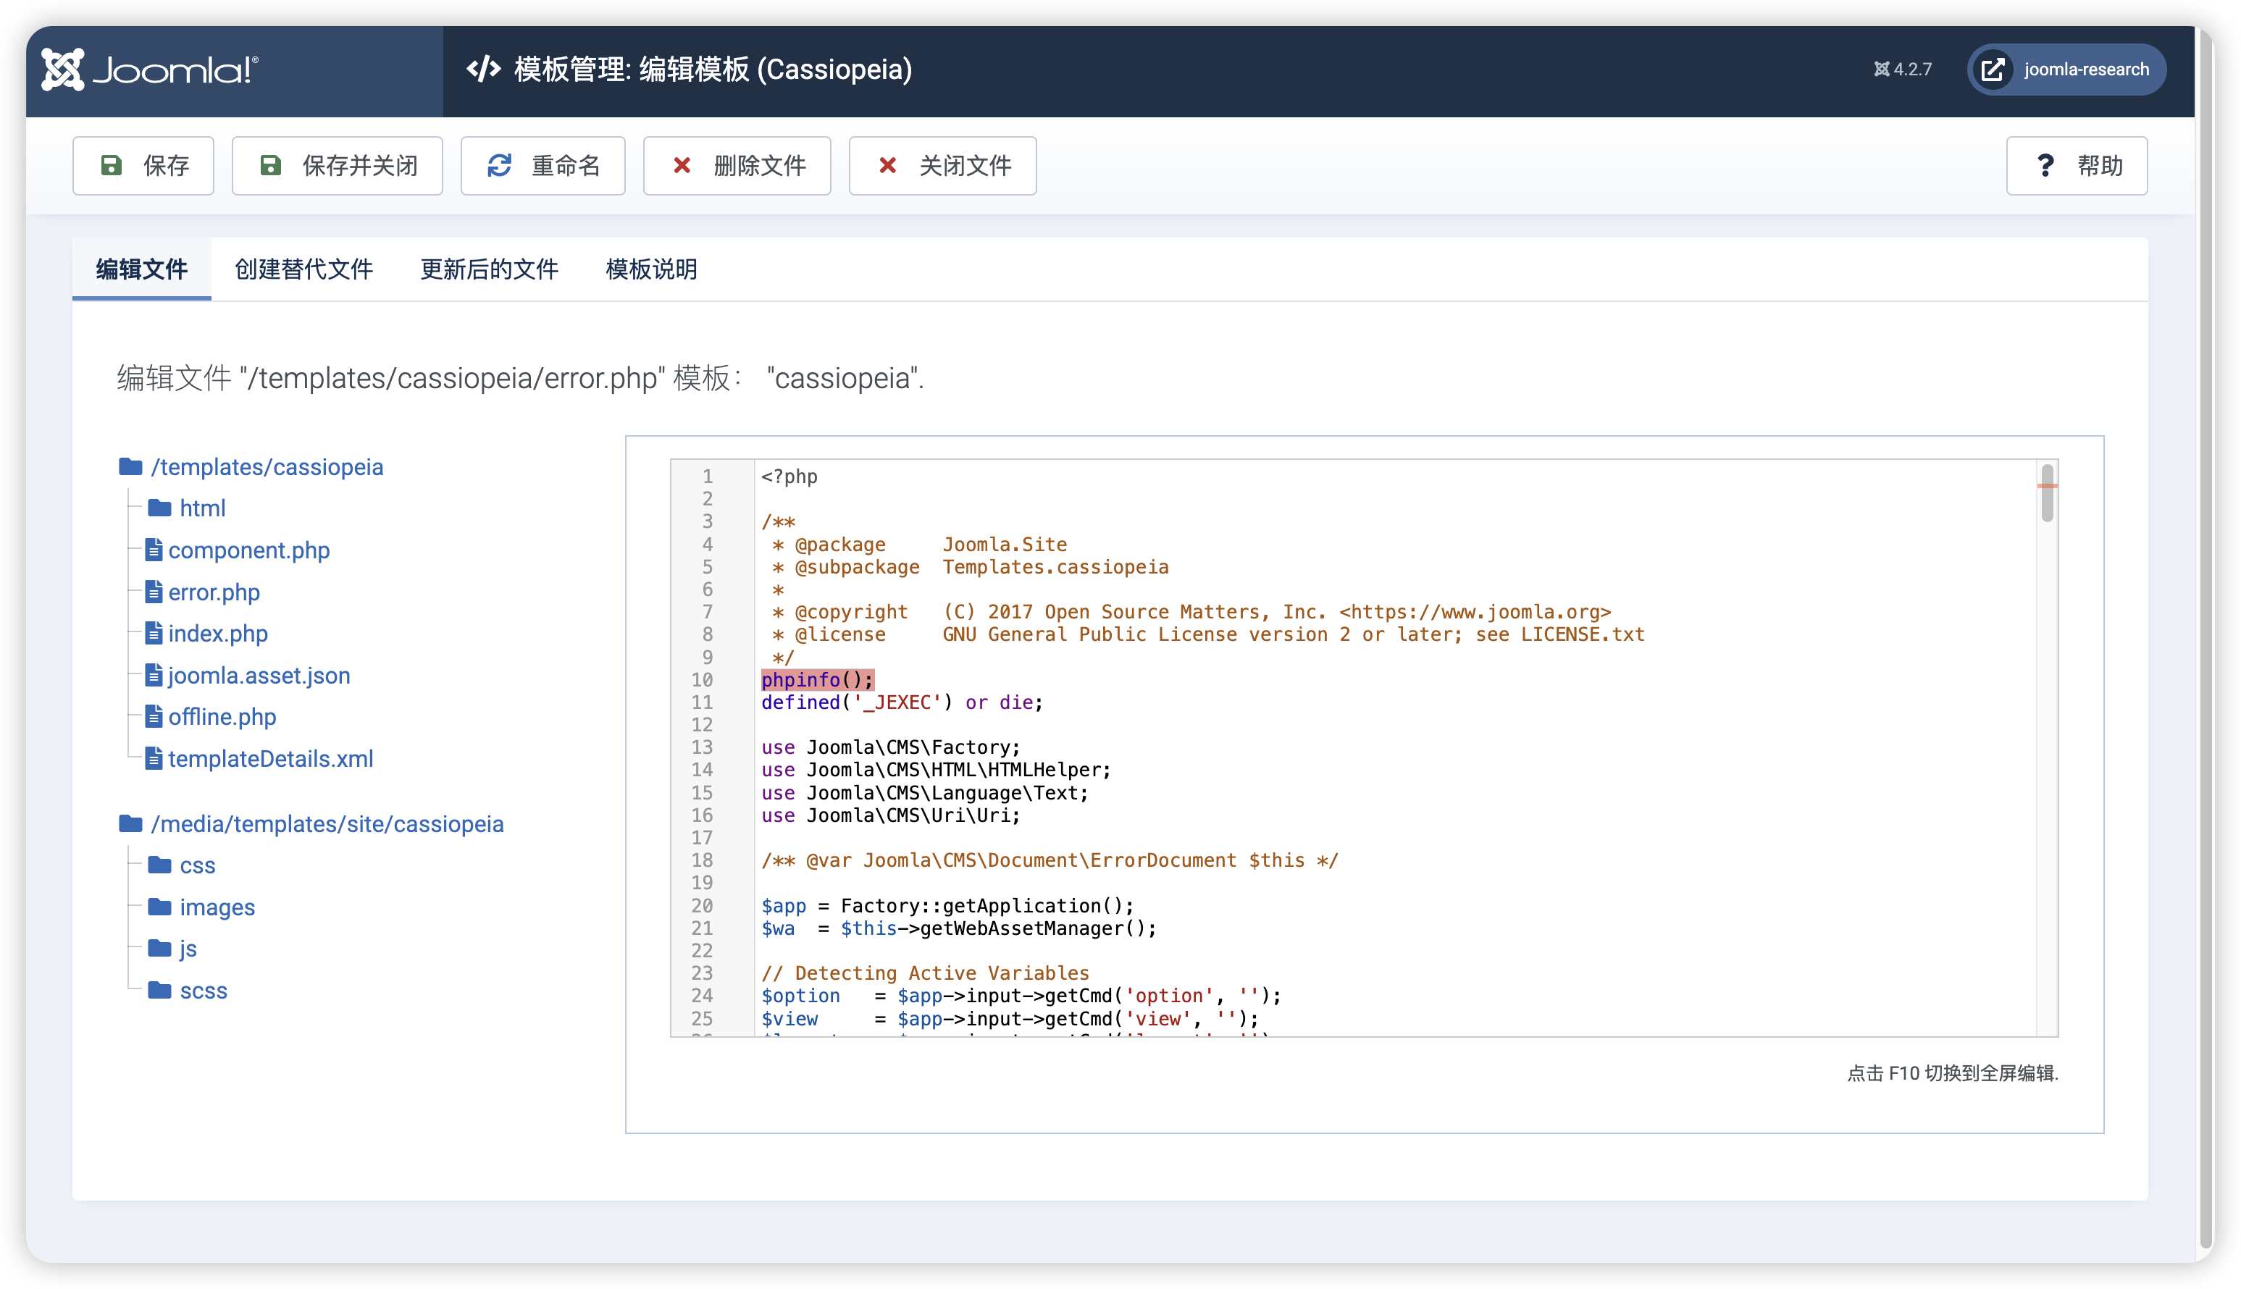Click the file icon beside templateDetails.xml
The image size is (2241, 1289).
click(154, 759)
